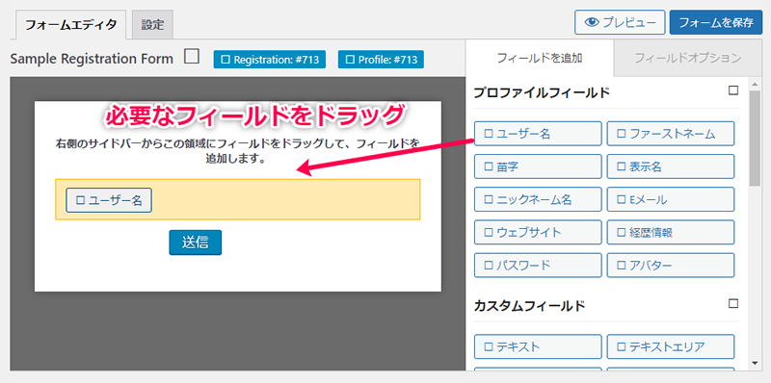Open the フィールドオプション tab
Viewport: 771px width, 383px height.
click(687, 58)
